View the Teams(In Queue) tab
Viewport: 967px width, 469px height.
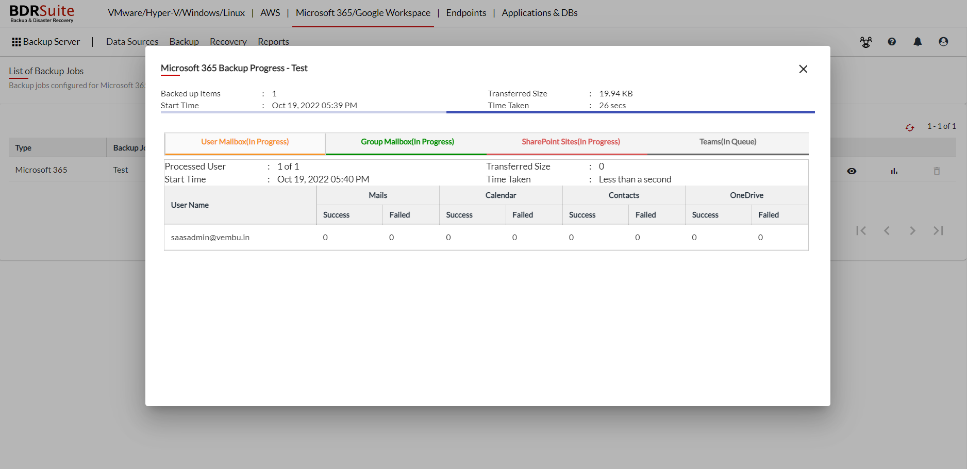728,143
